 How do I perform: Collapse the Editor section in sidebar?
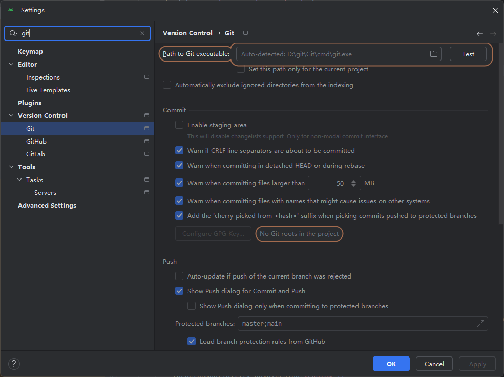click(11, 64)
